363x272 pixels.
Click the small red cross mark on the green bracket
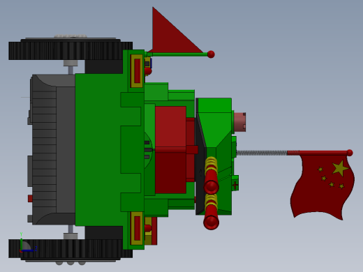[235, 186]
